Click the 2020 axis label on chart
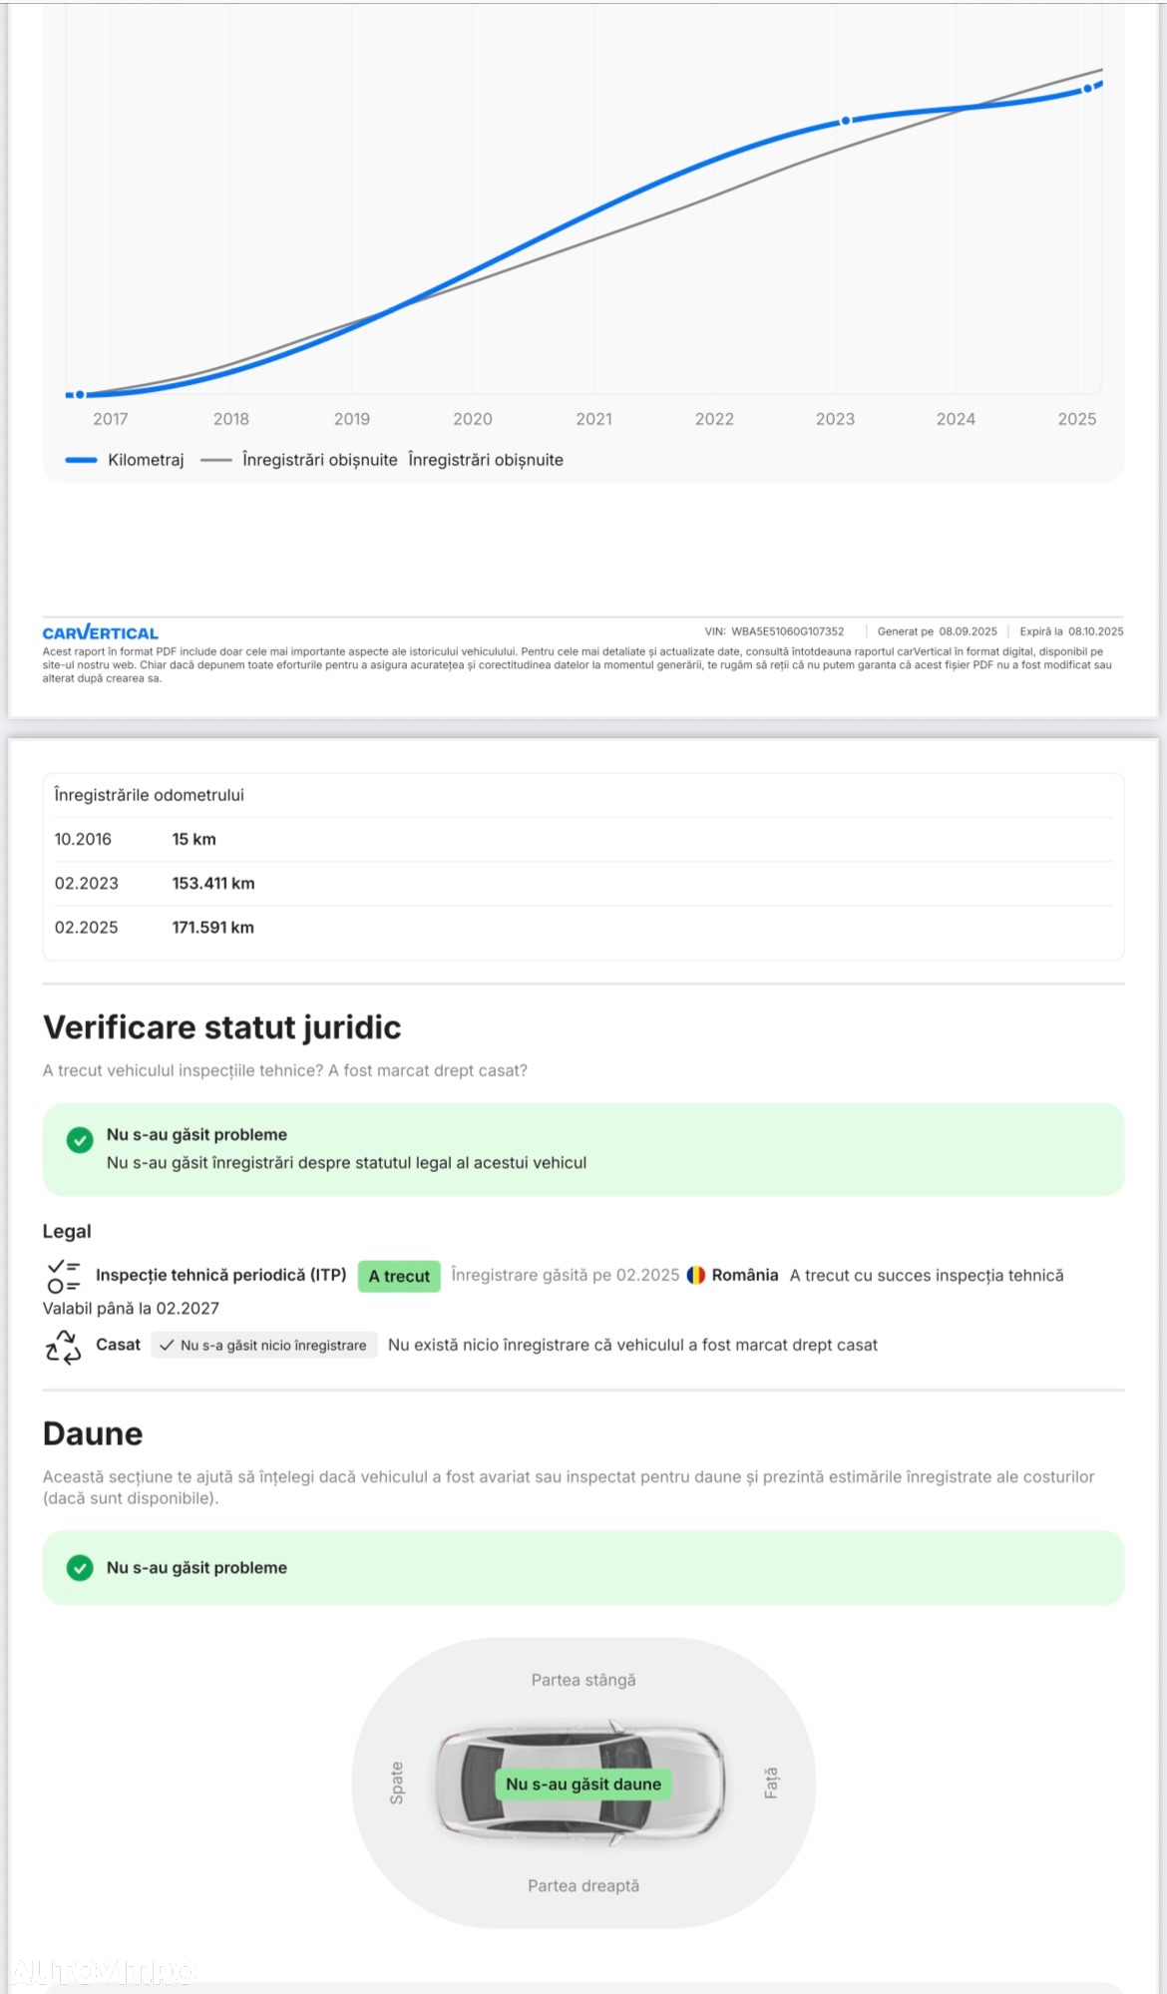 click(x=473, y=419)
